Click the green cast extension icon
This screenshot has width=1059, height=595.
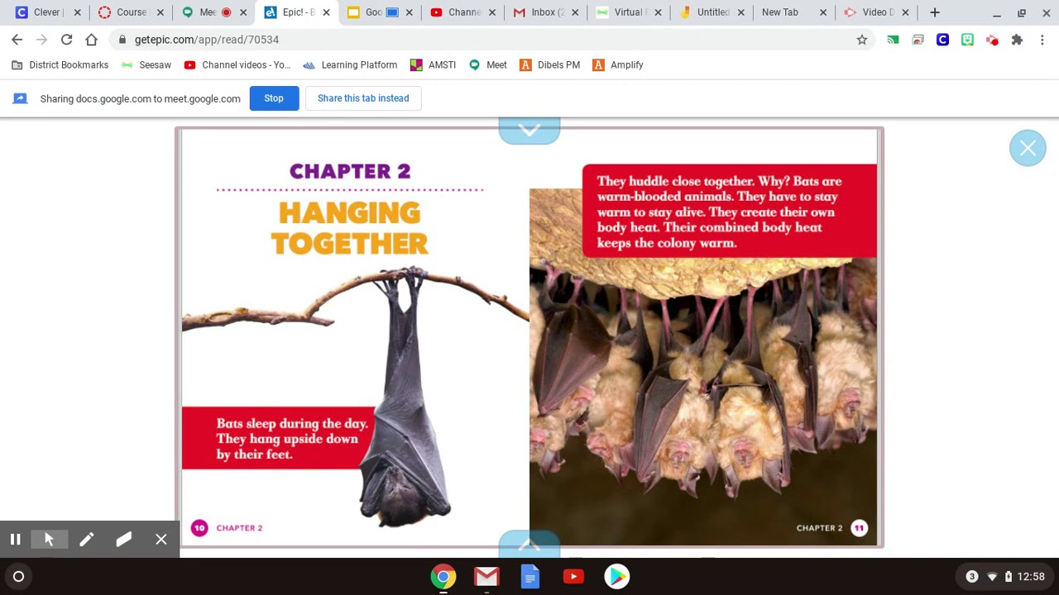coord(893,40)
